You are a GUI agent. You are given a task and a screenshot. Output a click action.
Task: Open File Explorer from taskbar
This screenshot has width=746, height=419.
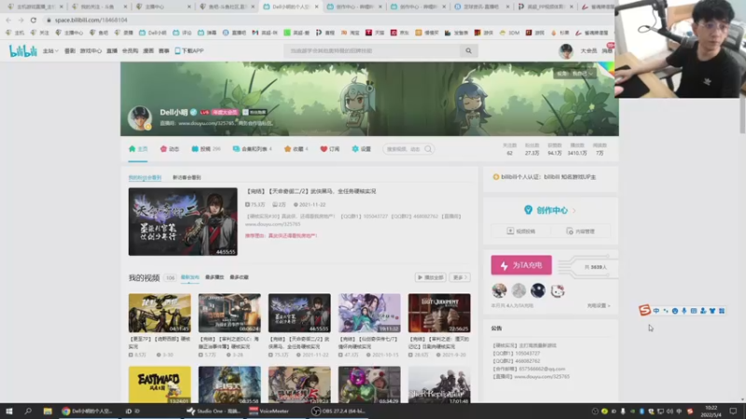[48, 412]
